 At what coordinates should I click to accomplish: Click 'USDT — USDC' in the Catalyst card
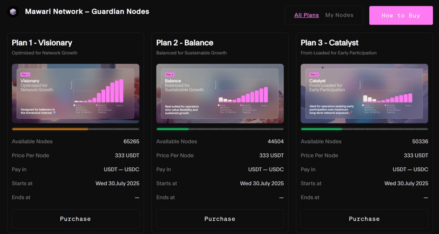[410, 169]
